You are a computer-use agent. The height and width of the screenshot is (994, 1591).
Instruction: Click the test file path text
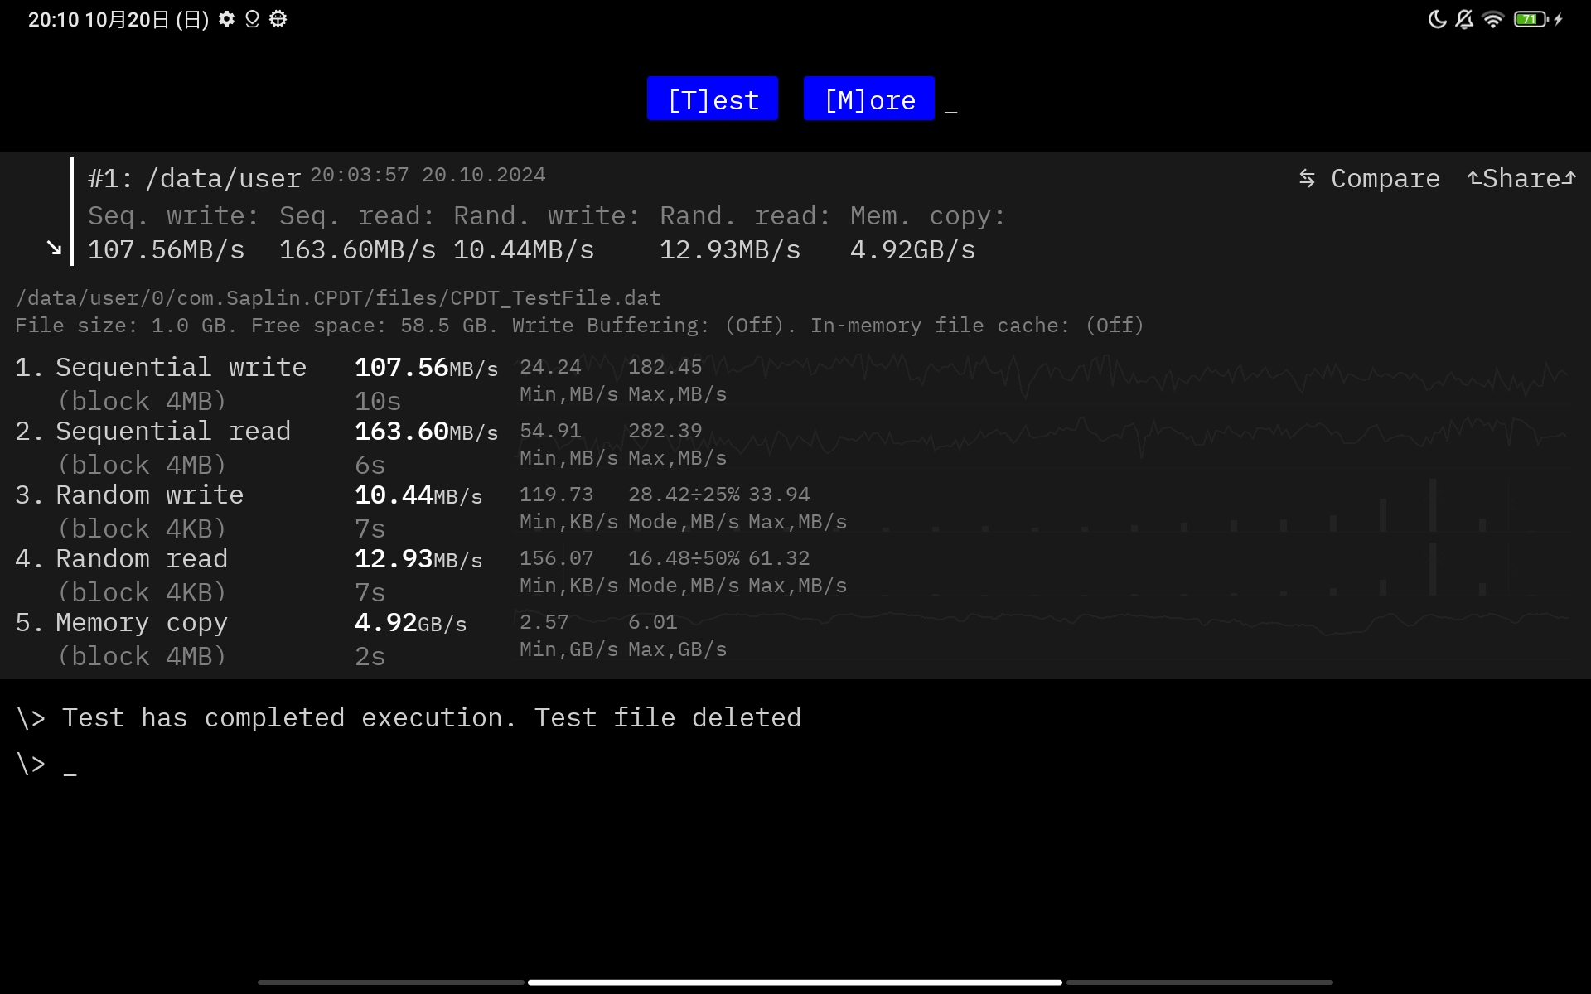click(x=338, y=298)
